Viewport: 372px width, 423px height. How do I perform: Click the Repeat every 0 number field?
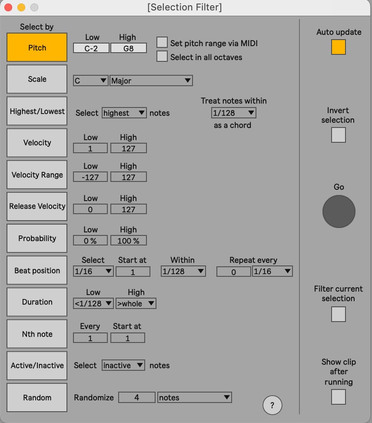(x=233, y=272)
